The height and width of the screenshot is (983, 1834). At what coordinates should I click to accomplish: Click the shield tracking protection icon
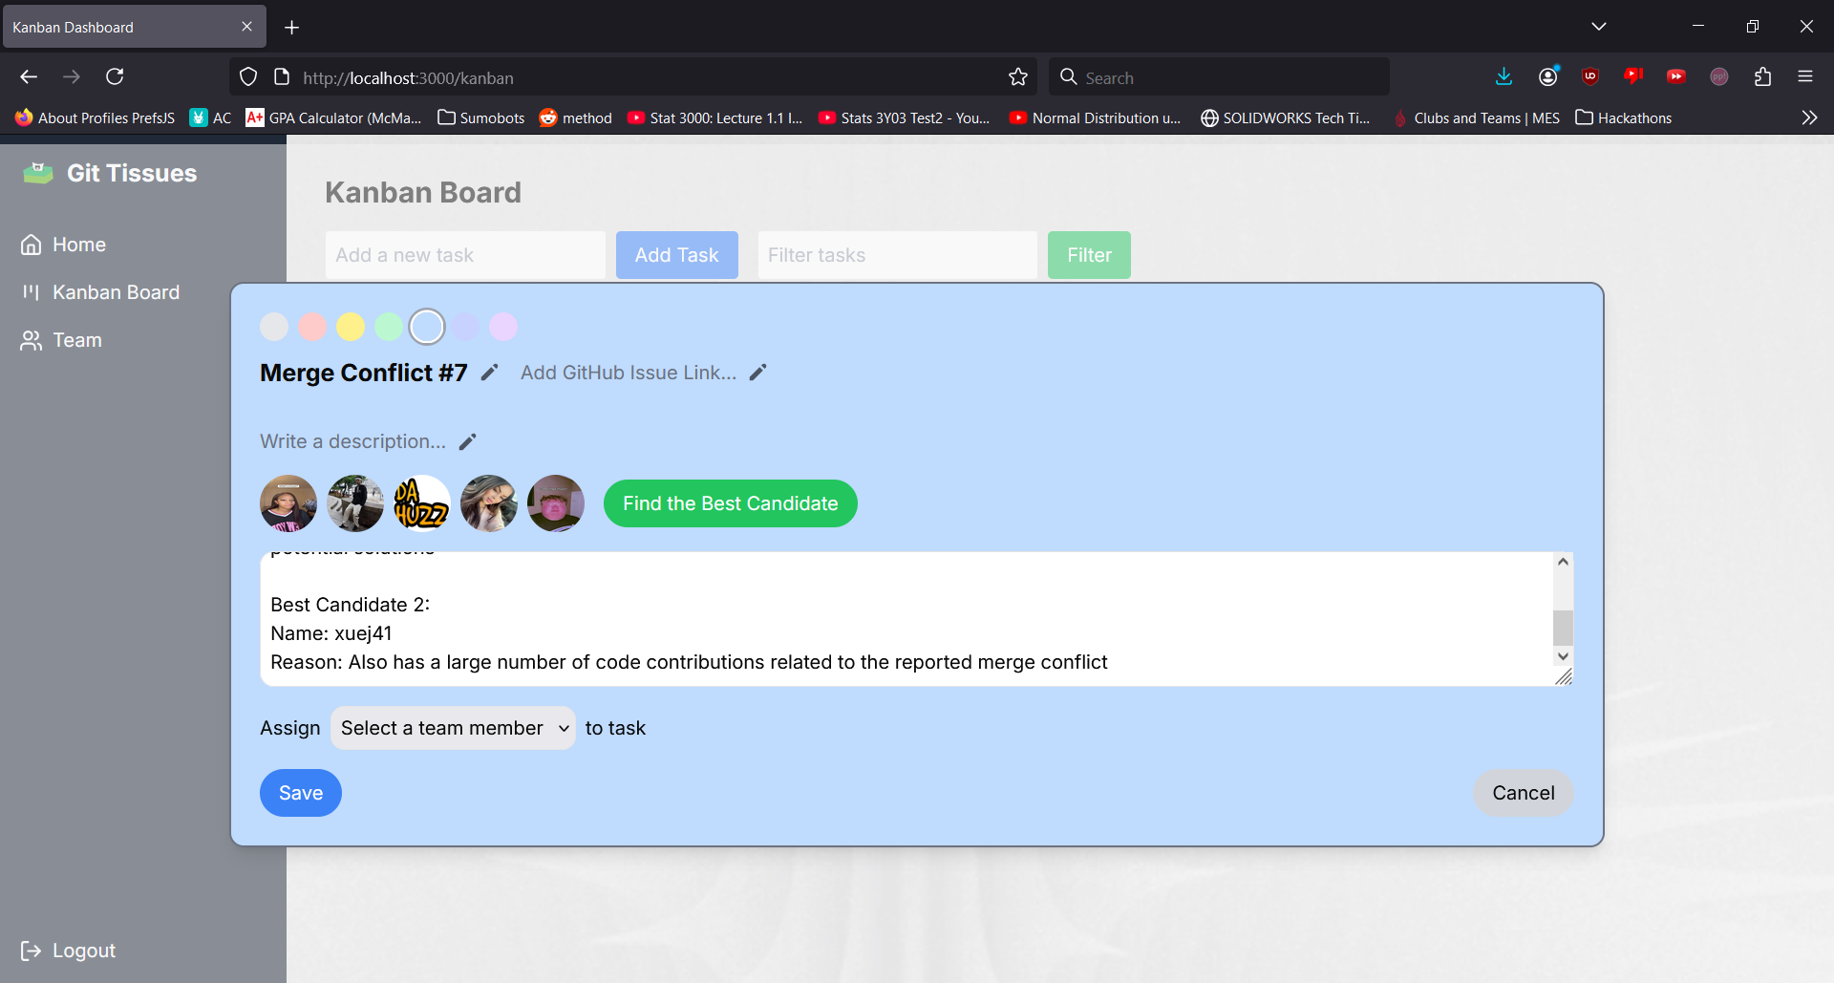pyautogui.click(x=248, y=77)
